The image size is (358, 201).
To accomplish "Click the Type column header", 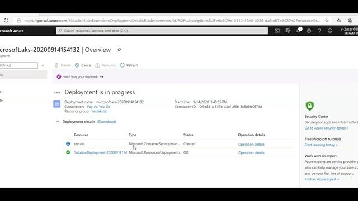I will coord(133,135).
